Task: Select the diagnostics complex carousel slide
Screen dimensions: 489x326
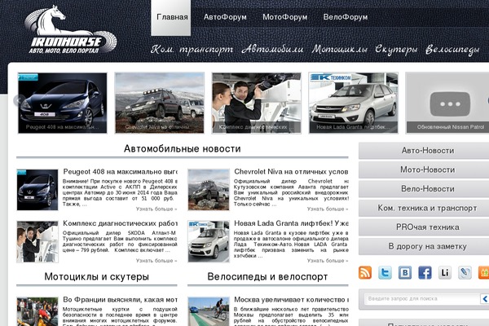Action: tap(257, 103)
